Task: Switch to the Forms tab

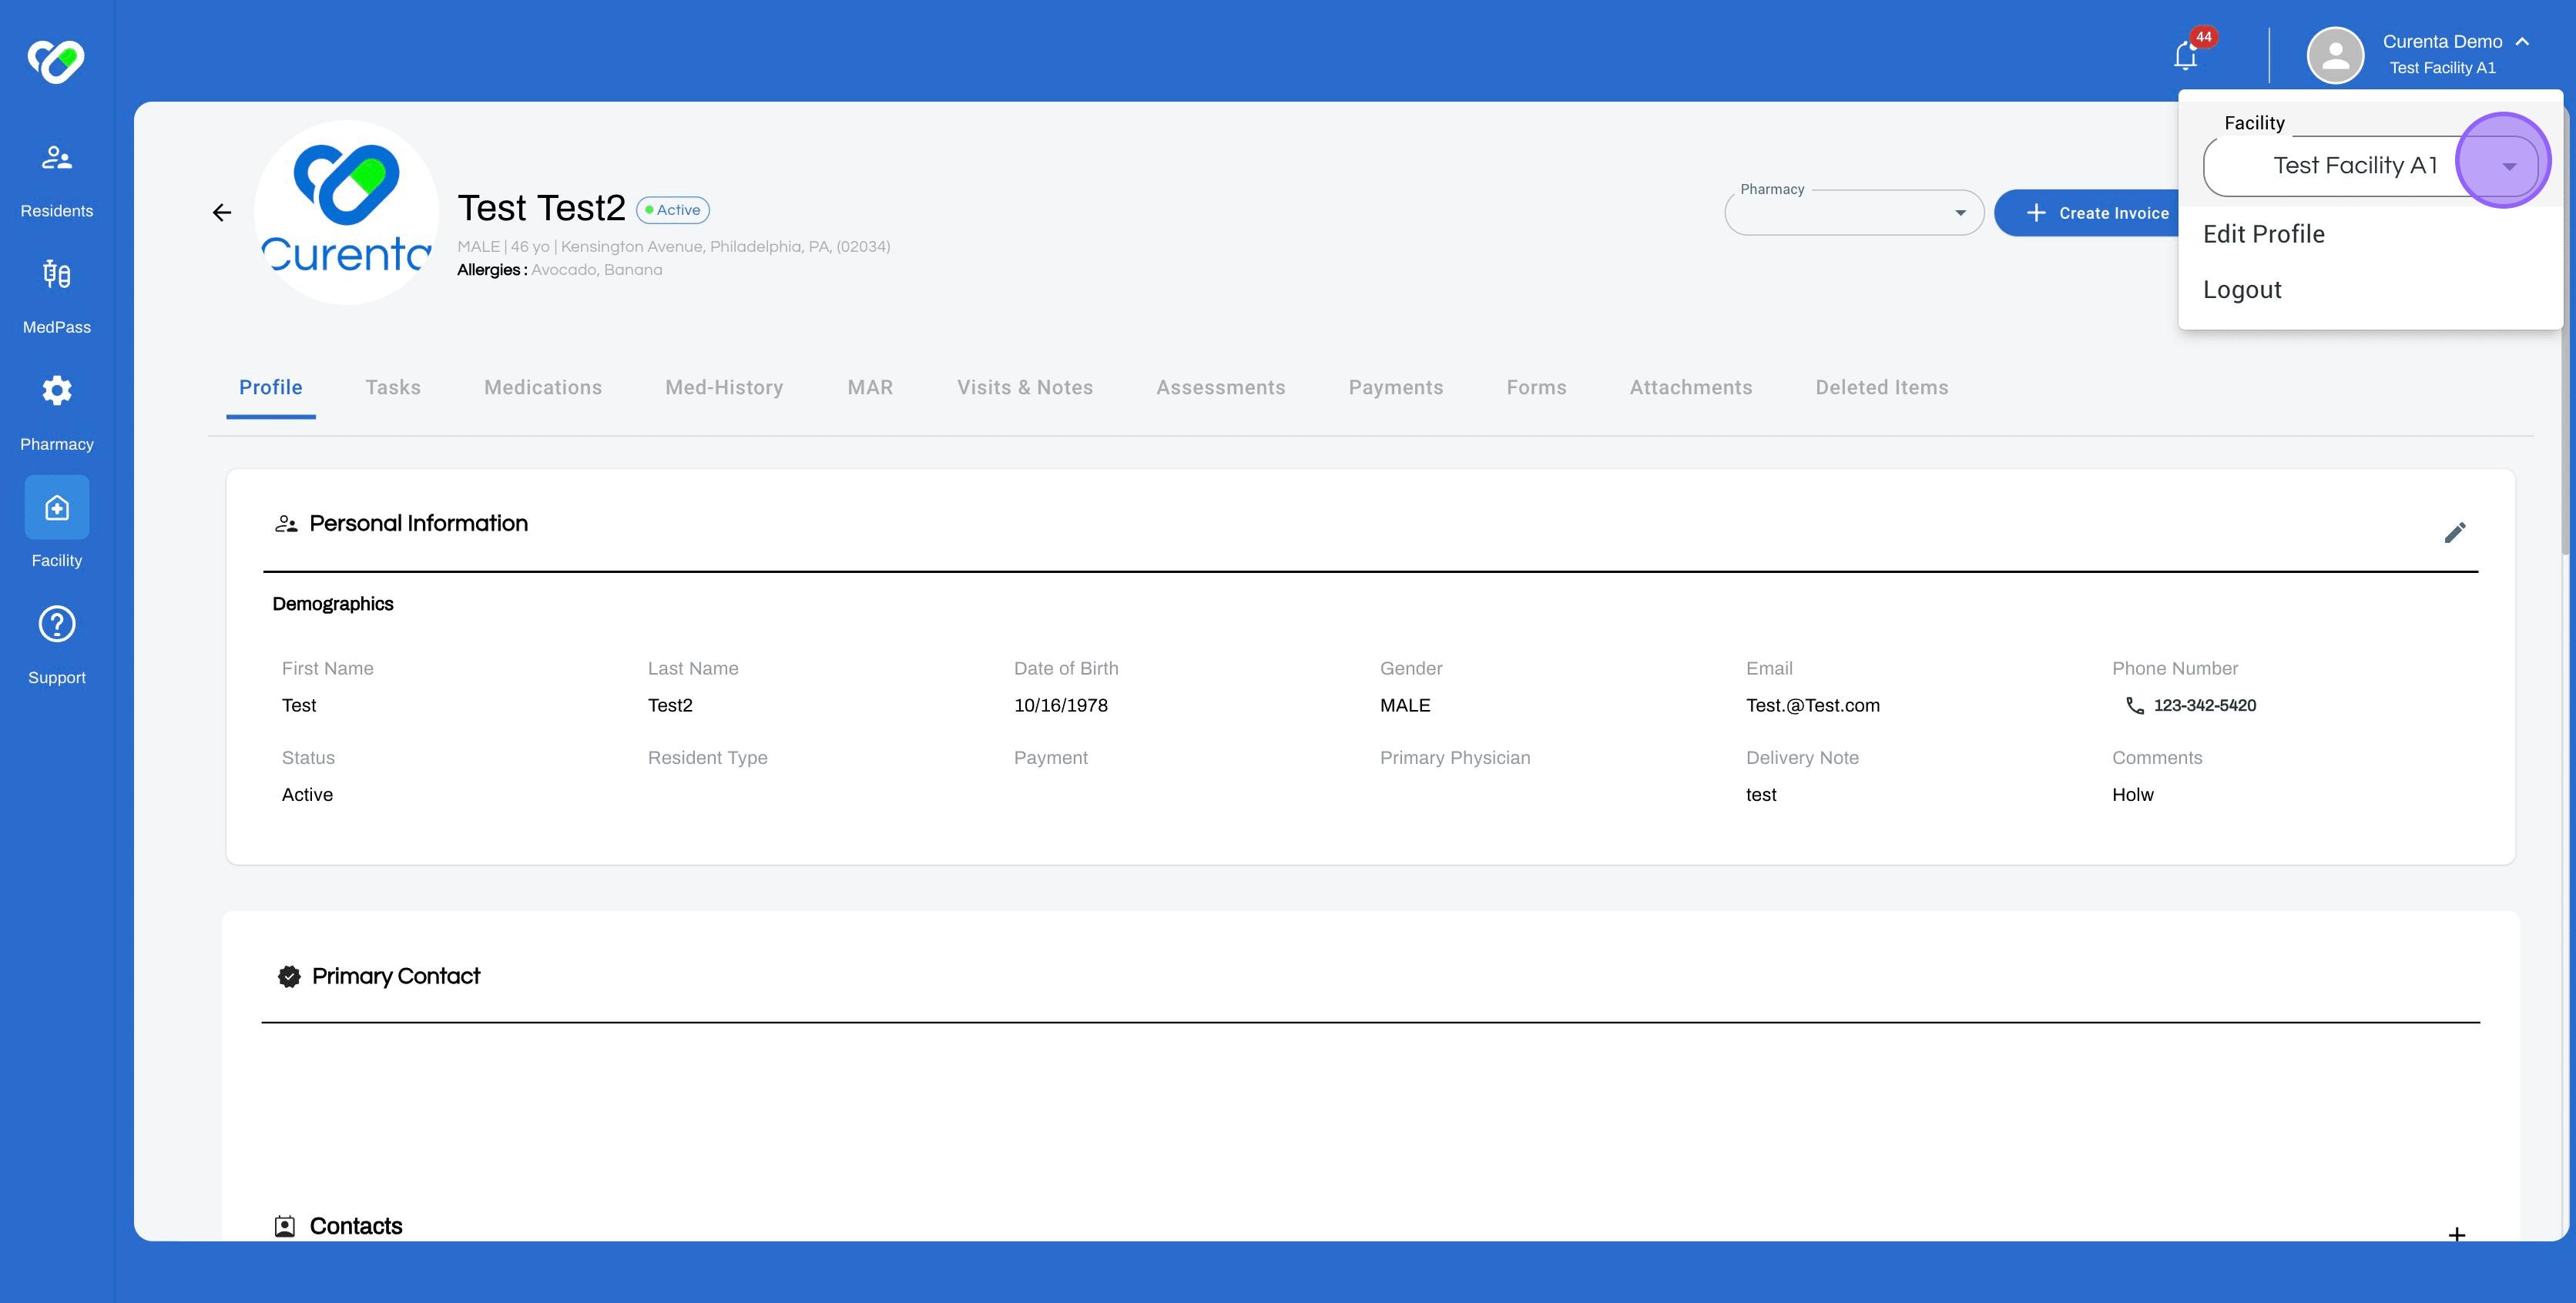Action: coord(1537,388)
